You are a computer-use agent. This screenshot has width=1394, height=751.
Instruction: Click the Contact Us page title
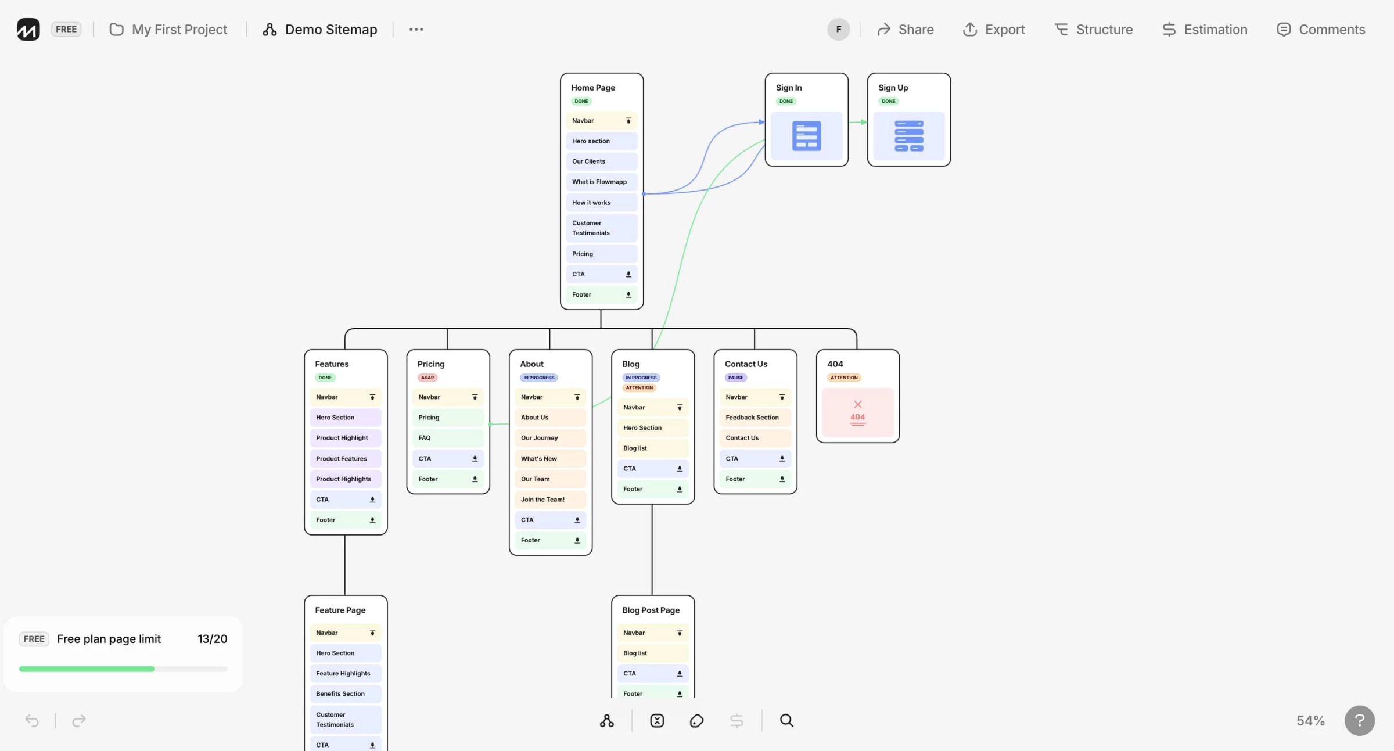[746, 364]
